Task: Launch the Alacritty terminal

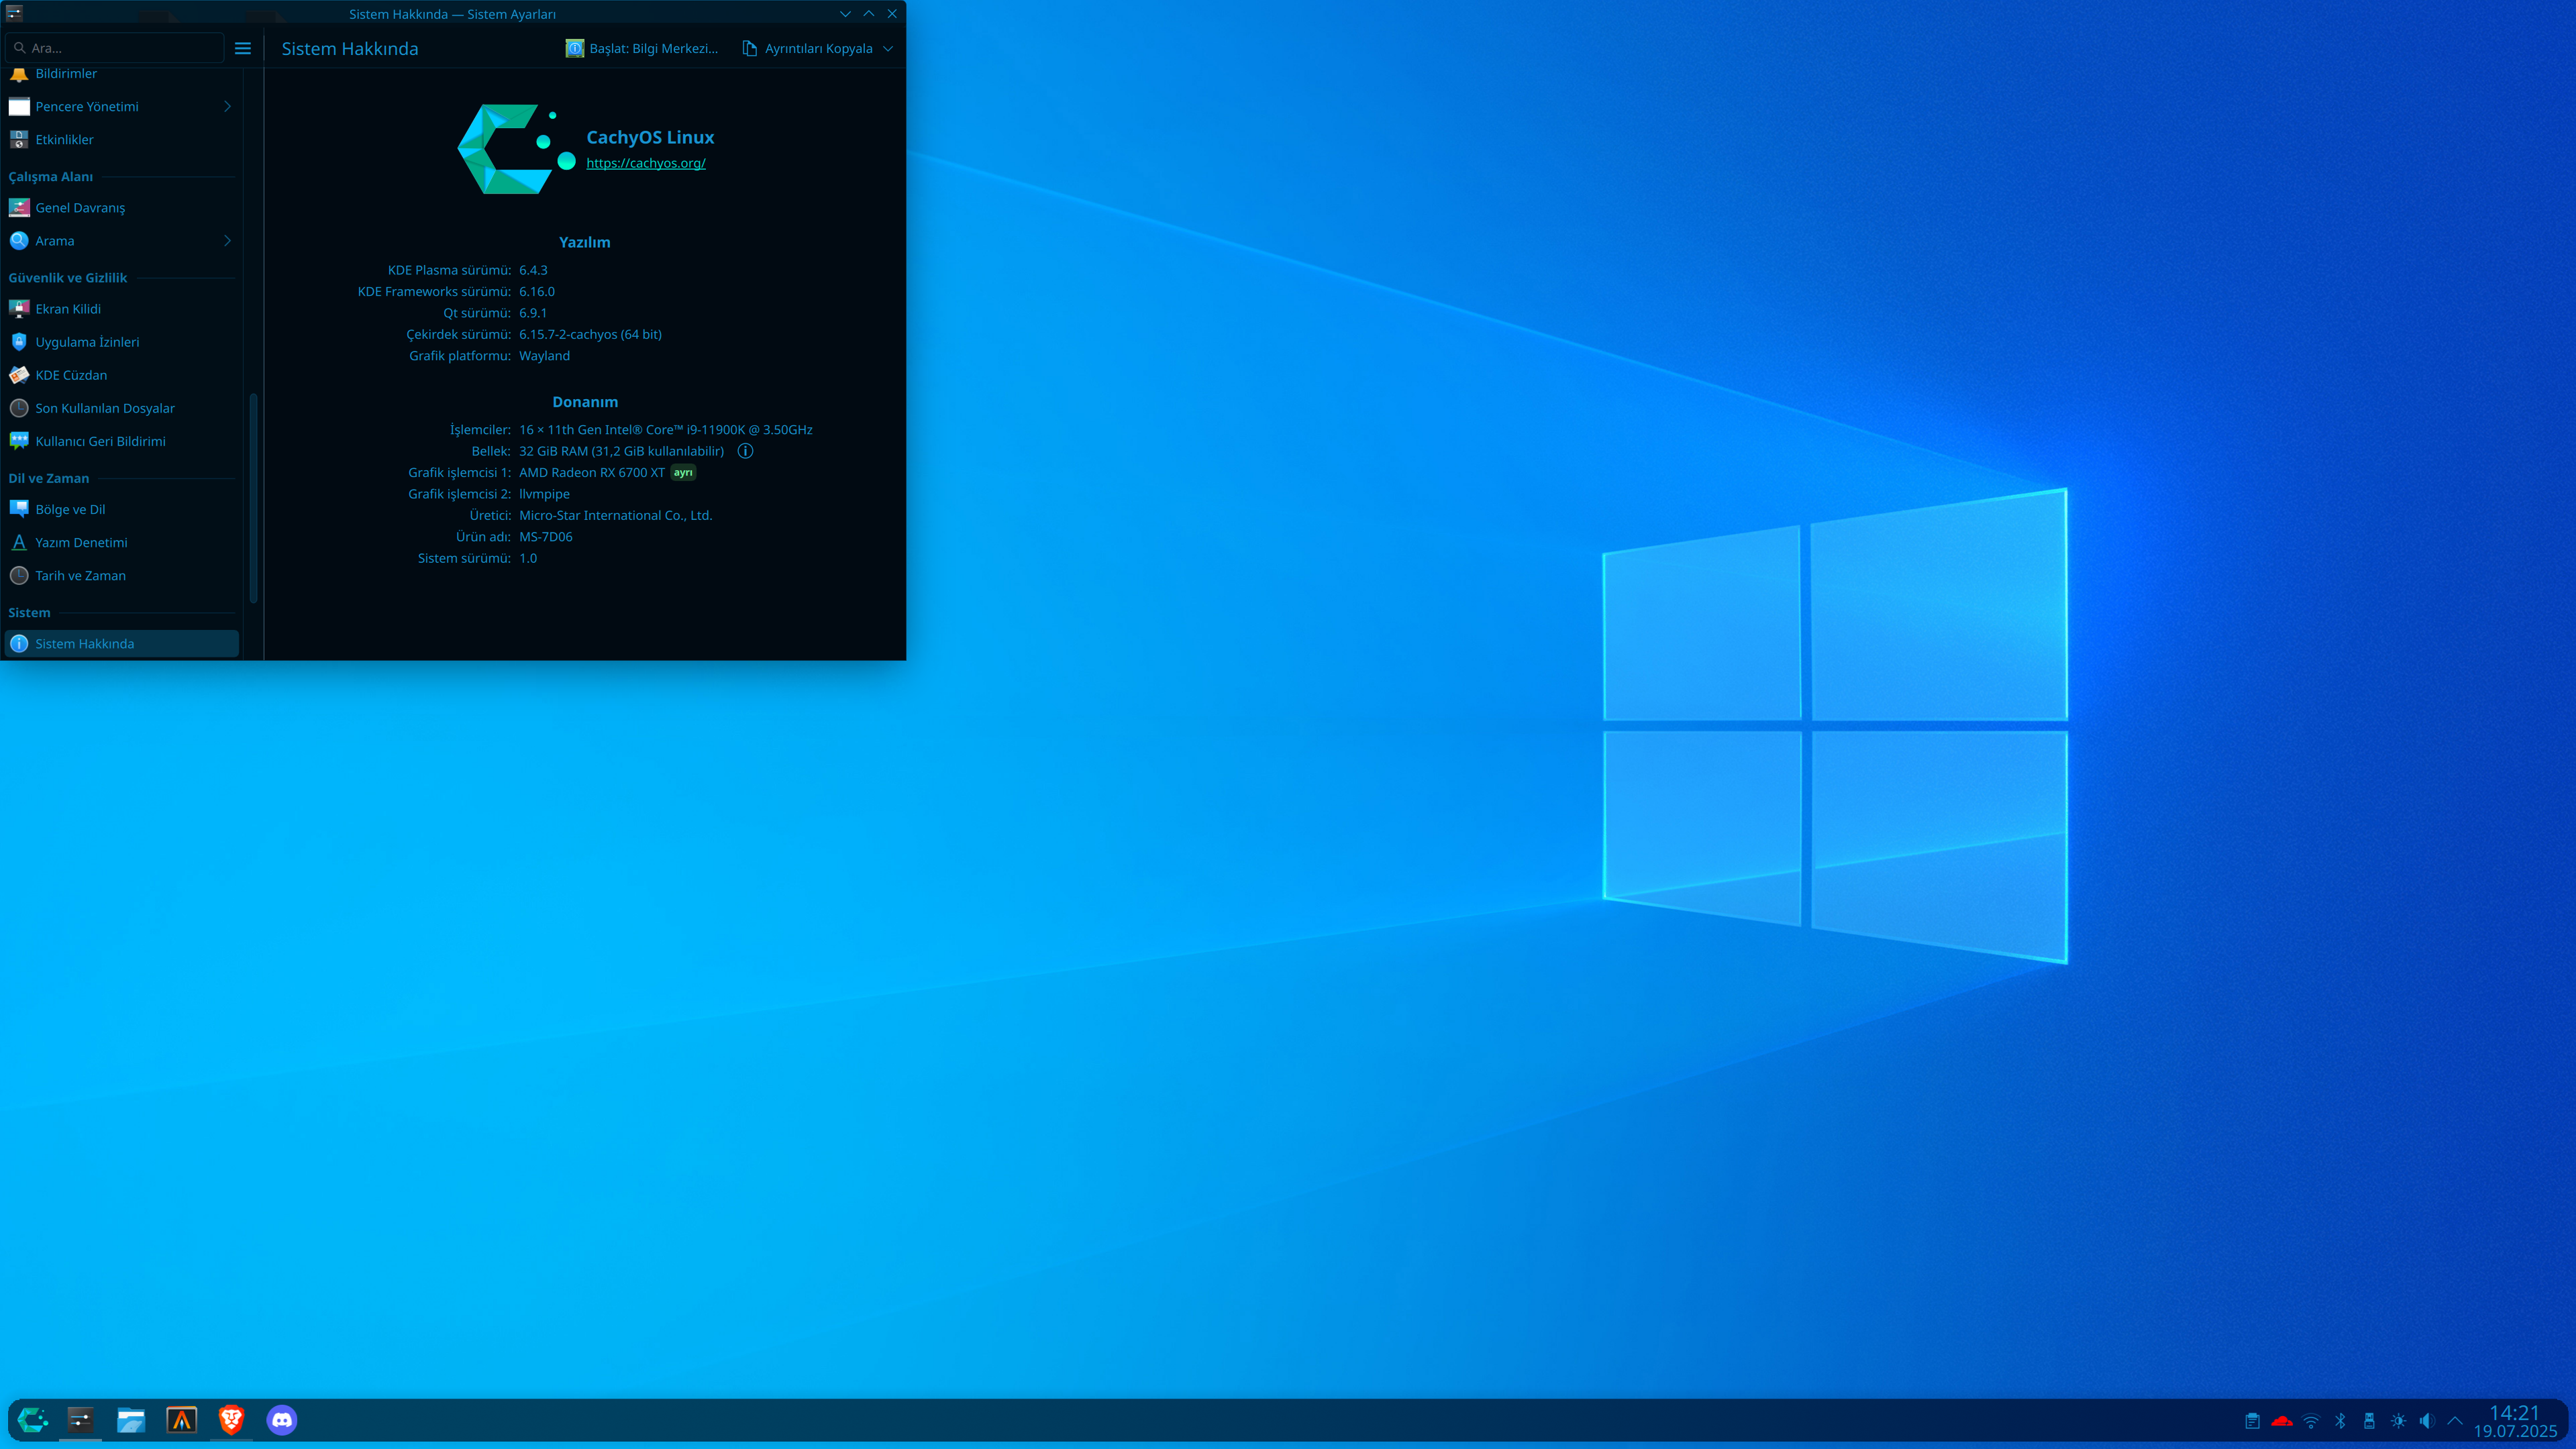Action: click(181, 1419)
